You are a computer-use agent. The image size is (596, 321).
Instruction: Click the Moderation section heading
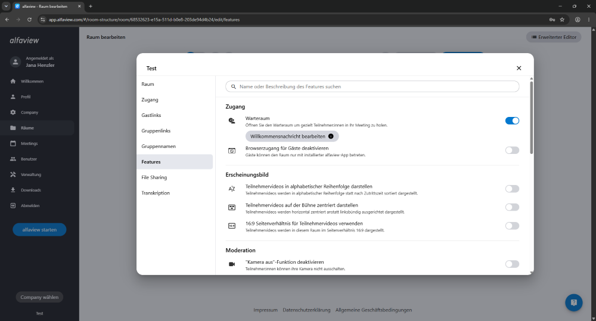click(x=241, y=250)
